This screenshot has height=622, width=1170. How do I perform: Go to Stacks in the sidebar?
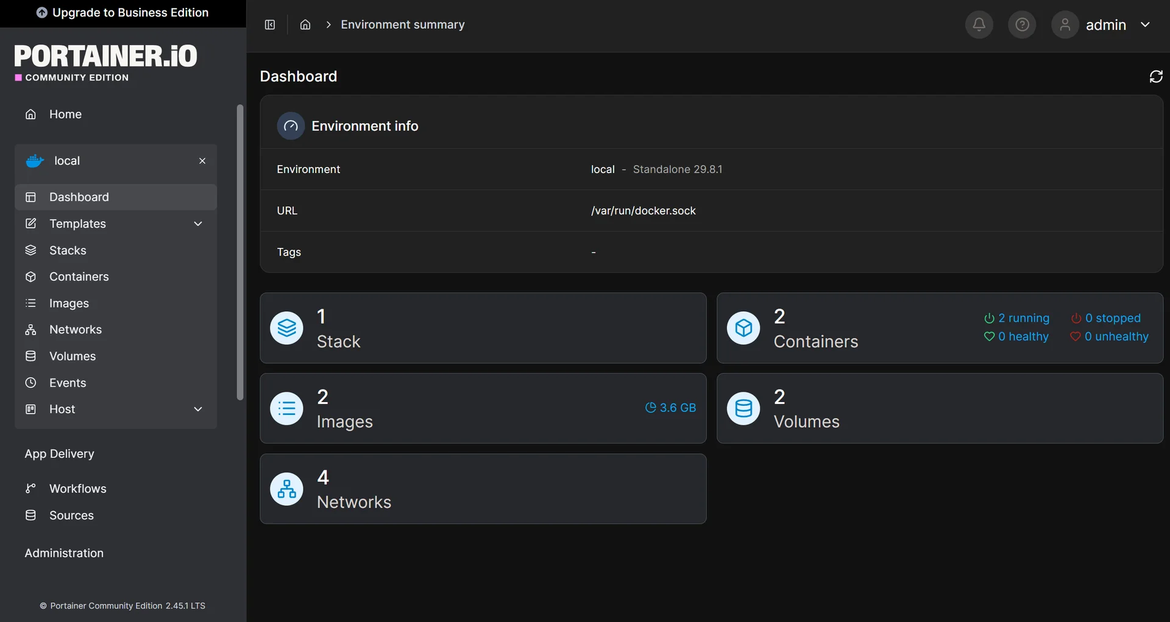pos(116,250)
